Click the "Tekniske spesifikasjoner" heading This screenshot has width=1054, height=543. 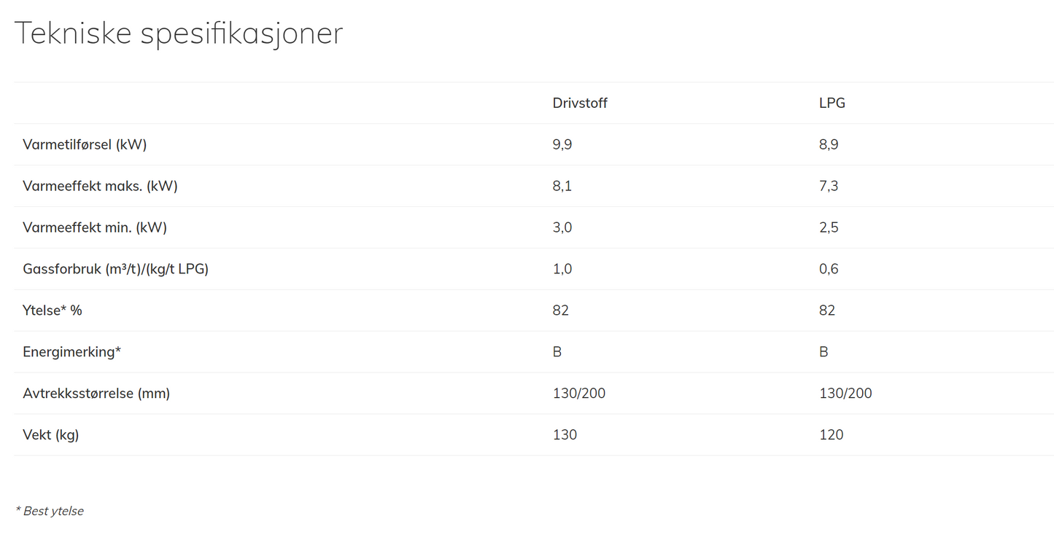point(179,34)
